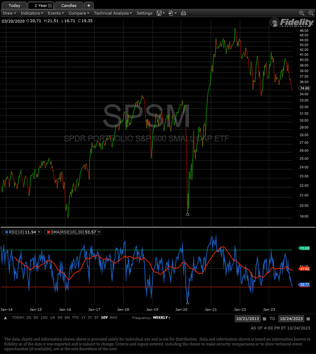
Task: Open chart Settings
Action: 144,13
